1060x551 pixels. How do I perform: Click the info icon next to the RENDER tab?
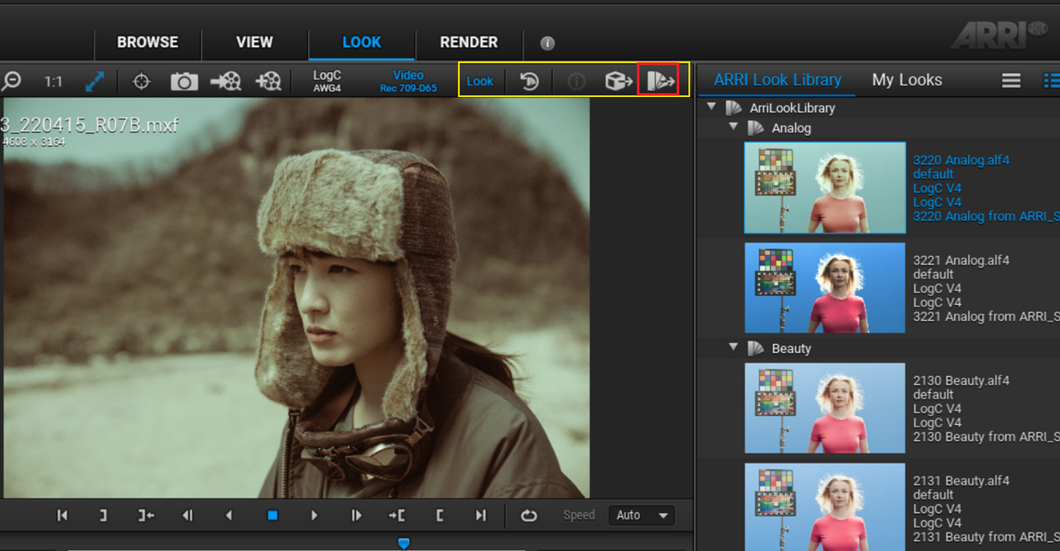pyautogui.click(x=547, y=43)
